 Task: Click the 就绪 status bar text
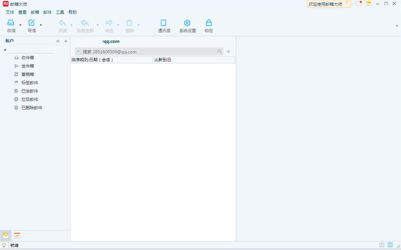pos(14,245)
